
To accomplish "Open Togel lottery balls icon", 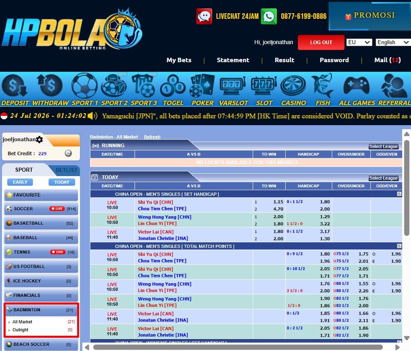I will click(x=173, y=86).
